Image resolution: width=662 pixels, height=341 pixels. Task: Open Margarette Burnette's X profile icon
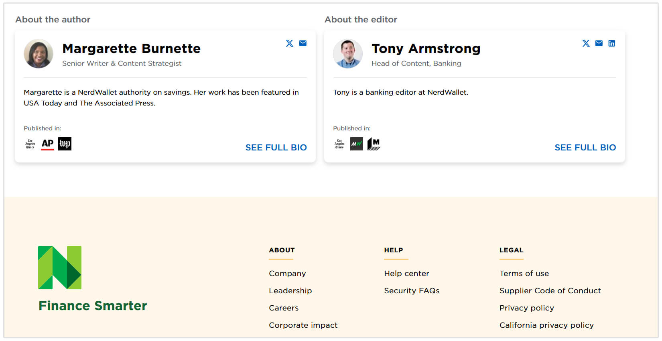click(x=289, y=43)
